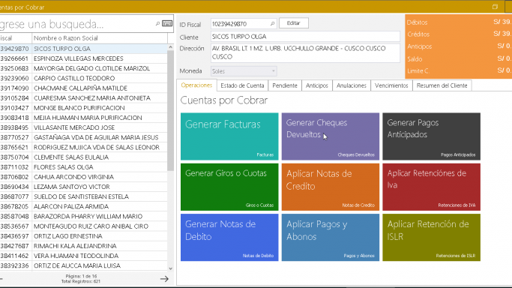This screenshot has height=288, width=512.
Task: Click the search magnifier icon in search box
Action: 157,23
